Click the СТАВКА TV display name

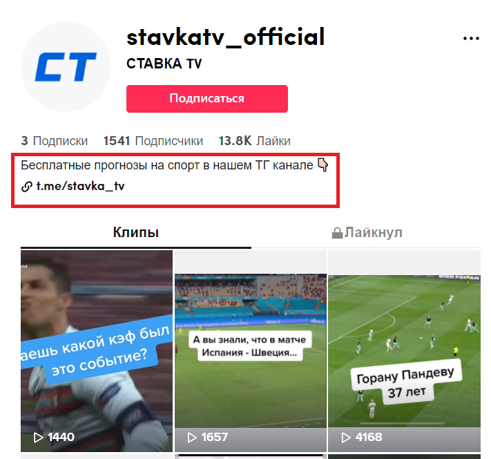(x=164, y=64)
